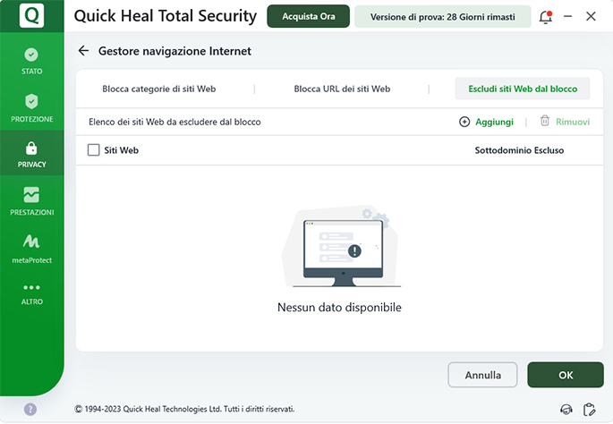Check the Siti Web select-all checkbox
This screenshot has height=424, width=613.
pyautogui.click(x=93, y=150)
